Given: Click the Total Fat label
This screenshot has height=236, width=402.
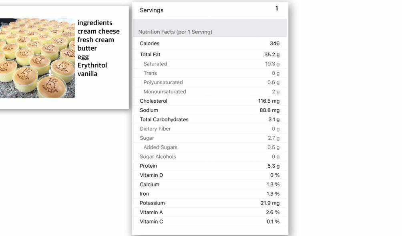Looking at the screenshot, I should (150, 54).
